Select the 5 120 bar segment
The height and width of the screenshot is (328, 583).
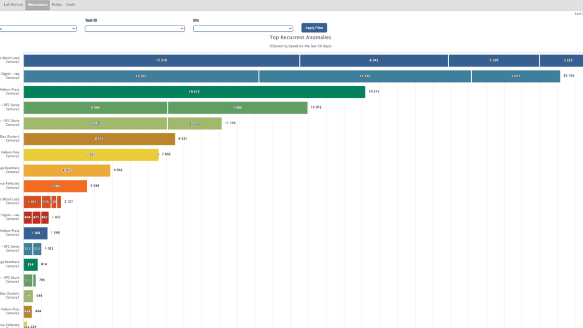coord(494,60)
